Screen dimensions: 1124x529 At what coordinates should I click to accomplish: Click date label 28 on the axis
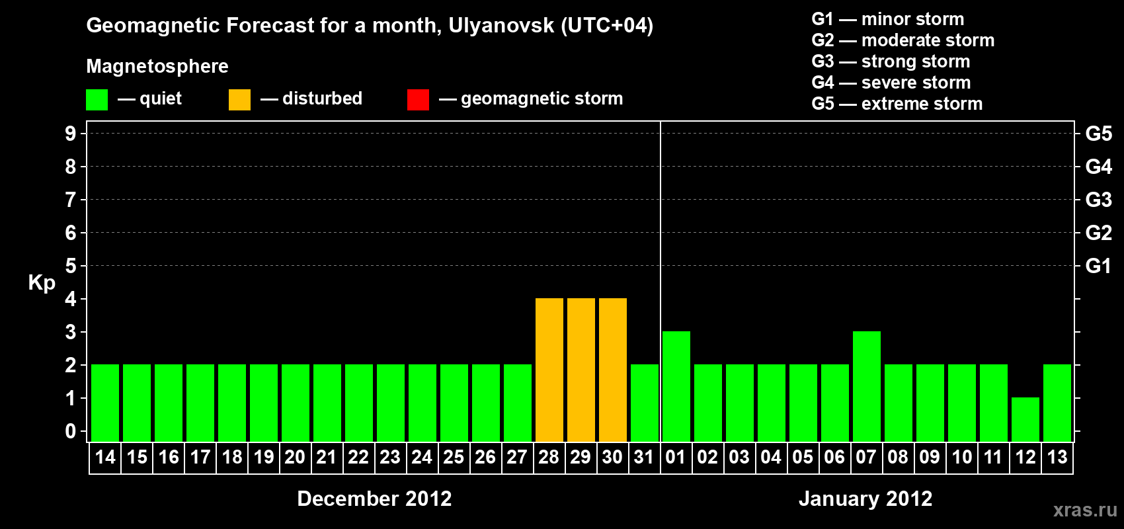549,457
